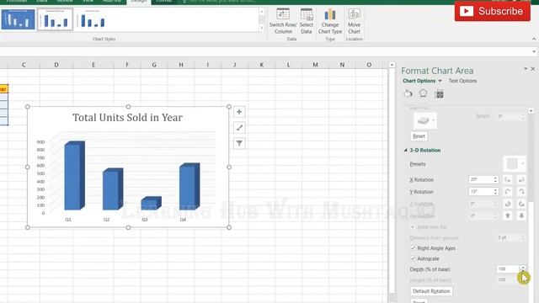Open the Select Data dialog
This screenshot has height=303, width=539.
click(x=307, y=21)
